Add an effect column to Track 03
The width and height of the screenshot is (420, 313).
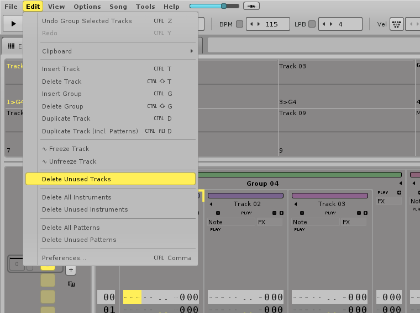[x=366, y=213]
